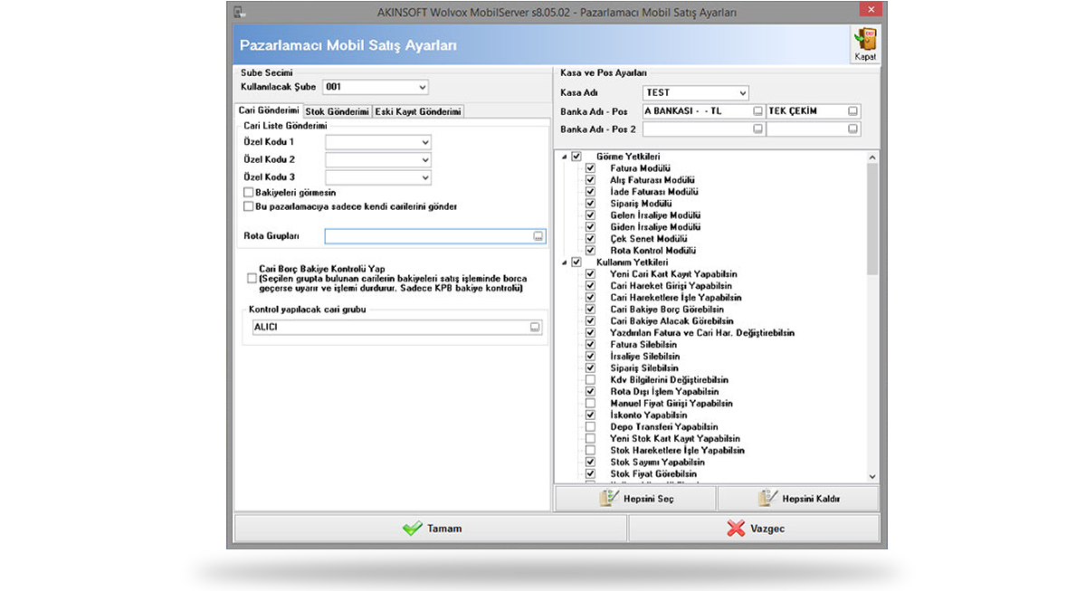Screen dimensions: 1086x591
Task: Toggle Cari Borç Bakiye Kontrolü Yap checkbox
Action: (252, 279)
